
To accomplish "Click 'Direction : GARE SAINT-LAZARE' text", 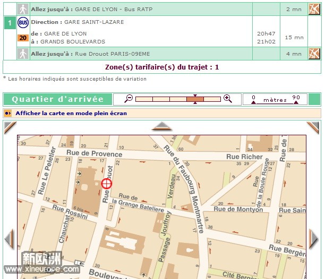I will pos(78,22).
